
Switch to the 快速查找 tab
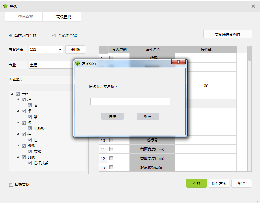click(24, 16)
